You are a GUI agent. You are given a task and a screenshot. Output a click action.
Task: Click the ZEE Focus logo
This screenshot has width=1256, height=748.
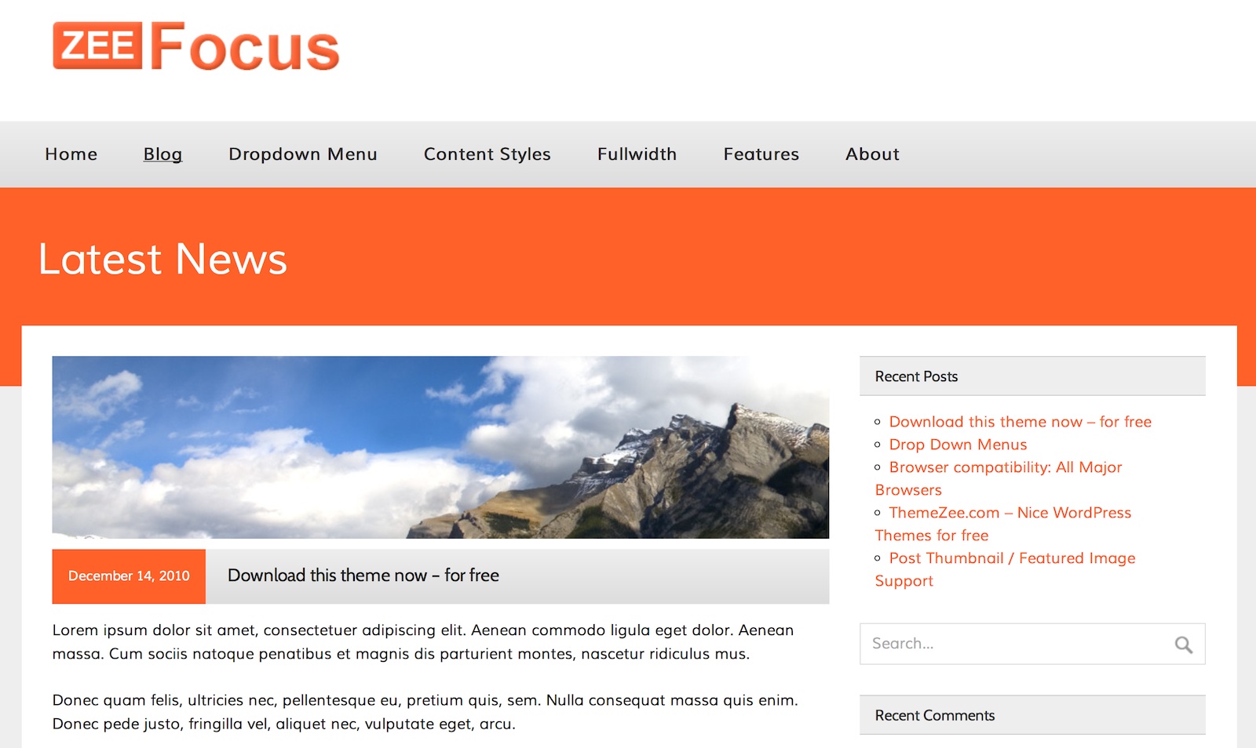click(x=196, y=46)
